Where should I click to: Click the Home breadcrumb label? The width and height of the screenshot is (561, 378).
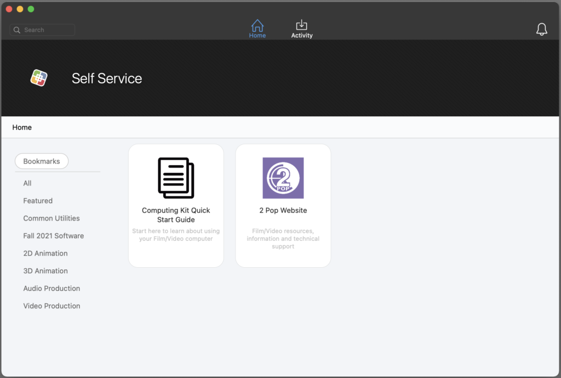(22, 127)
